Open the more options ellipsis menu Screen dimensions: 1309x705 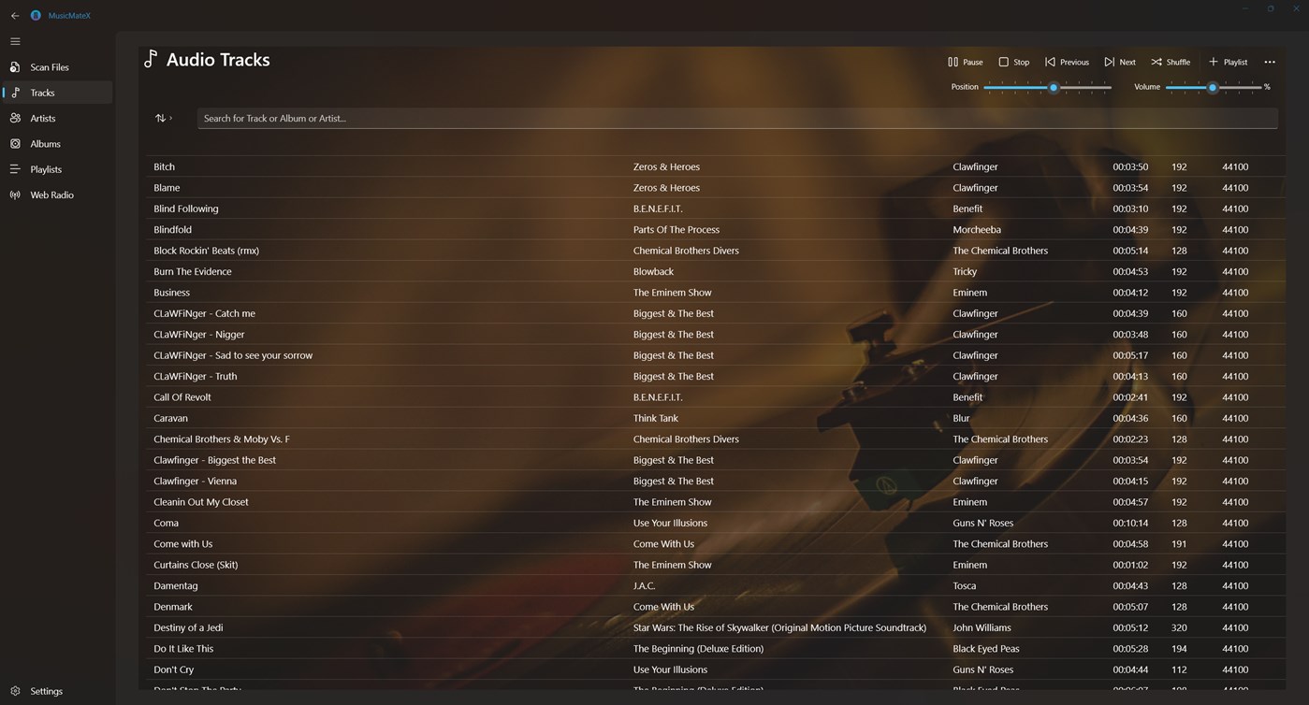pyautogui.click(x=1270, y=62)
